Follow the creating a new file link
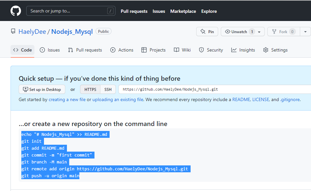 [x=67, y=99]
